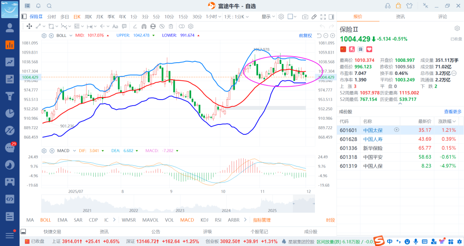Remove the MACD indicator with its X icon
This screenshot has height=246, width=464.
(52, 151)
